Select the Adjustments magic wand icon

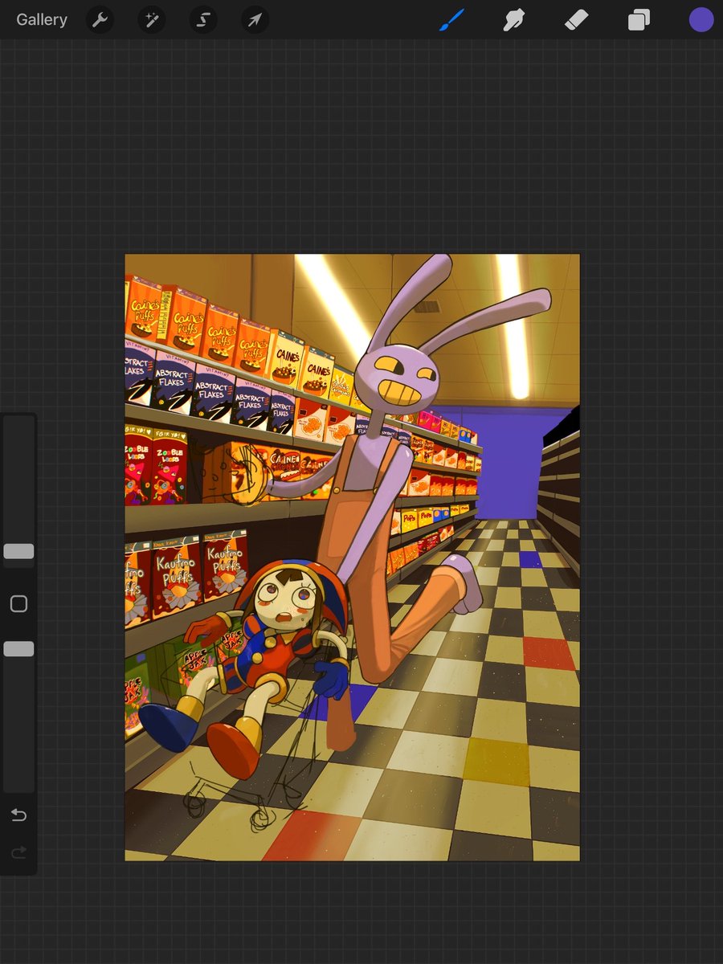click(x=151, y=19)
